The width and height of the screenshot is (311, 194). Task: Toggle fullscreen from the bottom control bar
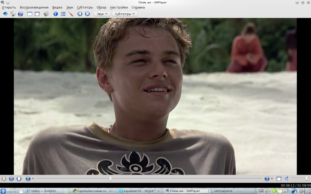click(279, 179)
